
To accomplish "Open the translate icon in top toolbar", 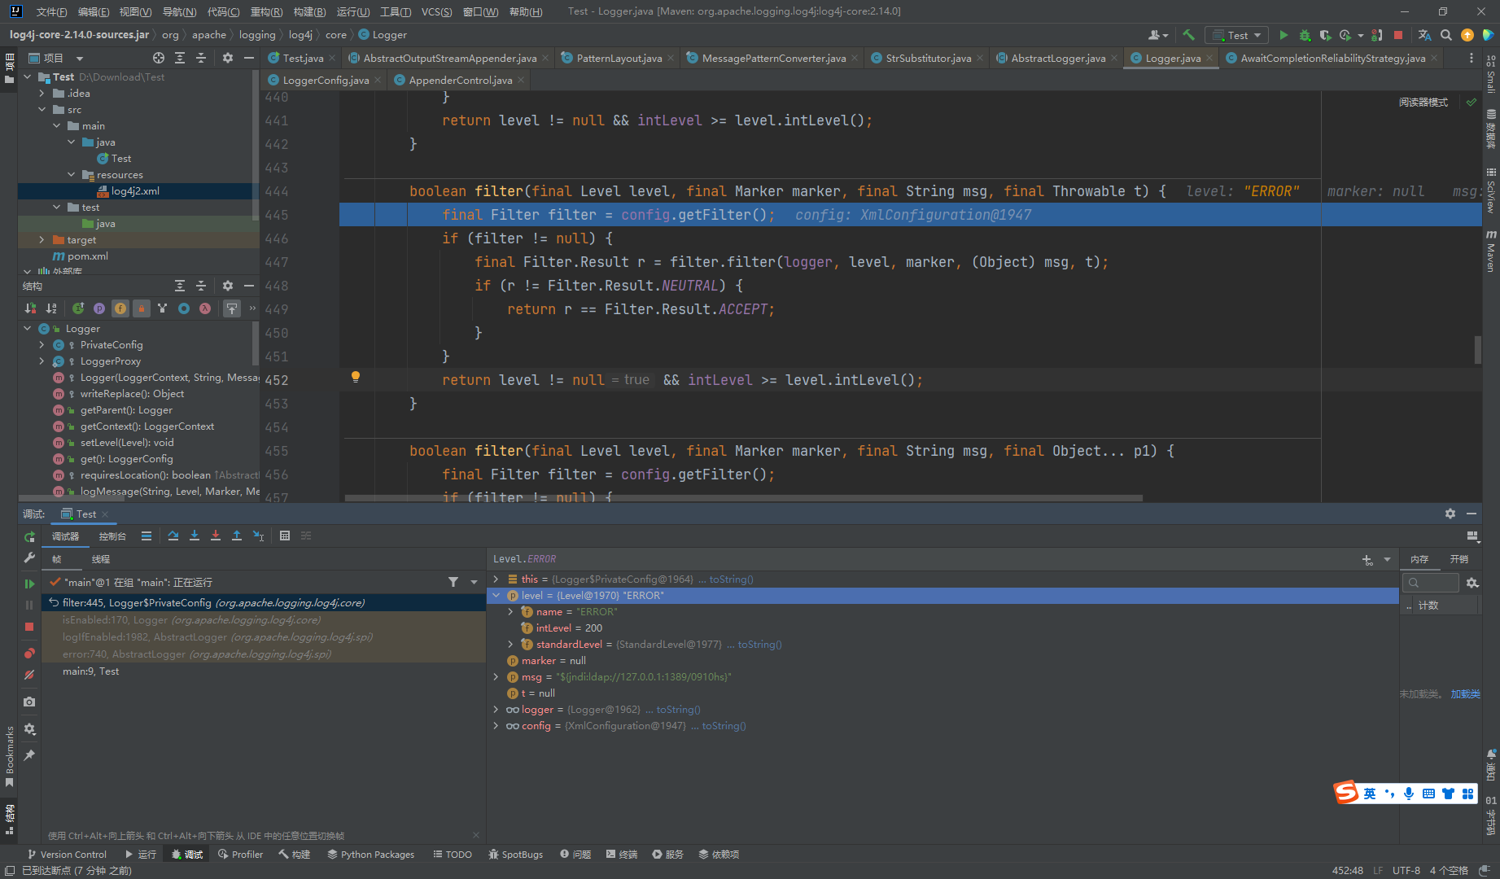I will (x=1424, y=35).
